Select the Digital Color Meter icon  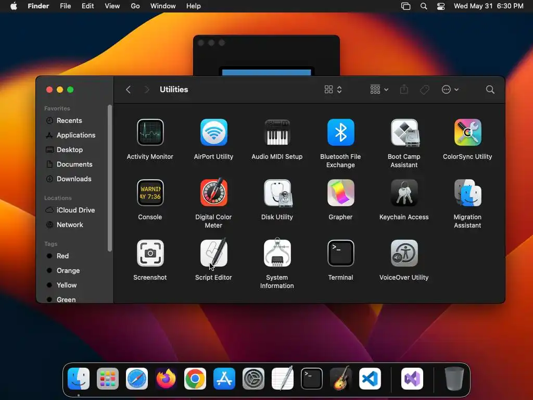[213, 193]
